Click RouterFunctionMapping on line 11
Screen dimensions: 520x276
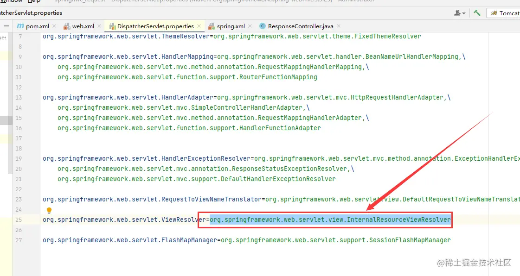click(x=278, y=77)
